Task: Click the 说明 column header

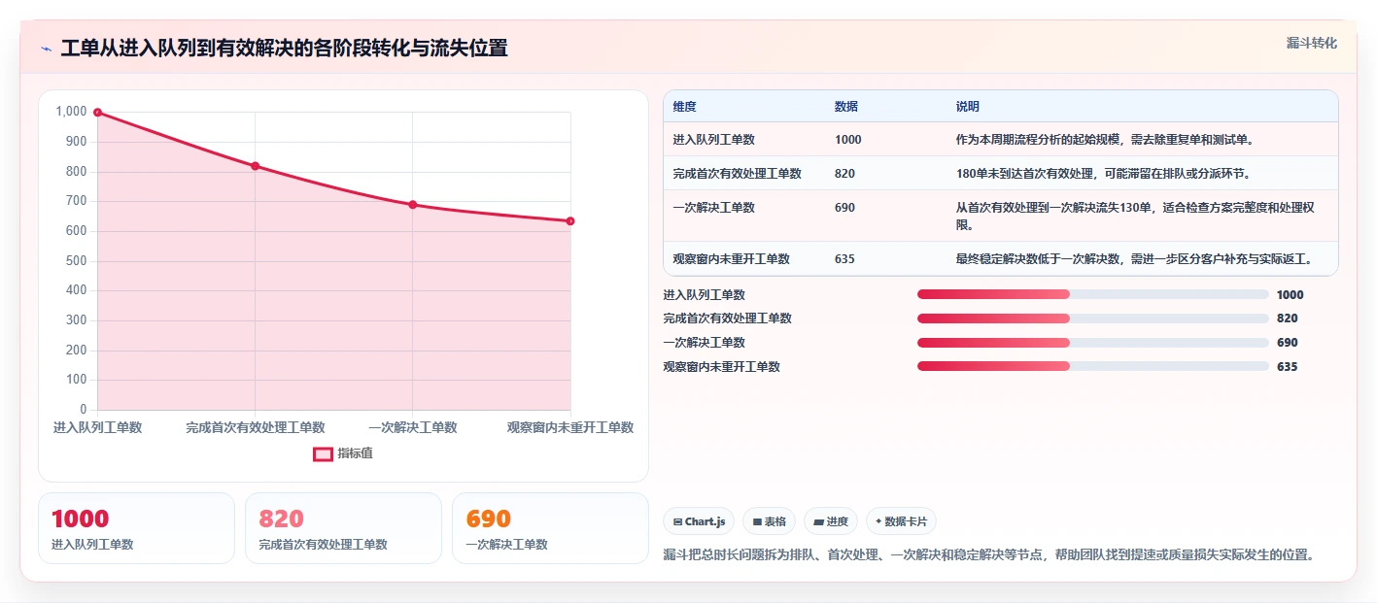Action: pyautogui.click(x=968, y=107)
